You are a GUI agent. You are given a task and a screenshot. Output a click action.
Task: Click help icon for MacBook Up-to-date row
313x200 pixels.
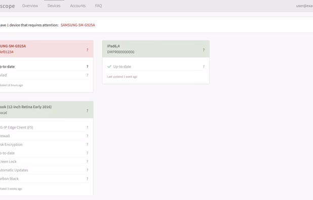pyautogui.click(x=87, y=153)
